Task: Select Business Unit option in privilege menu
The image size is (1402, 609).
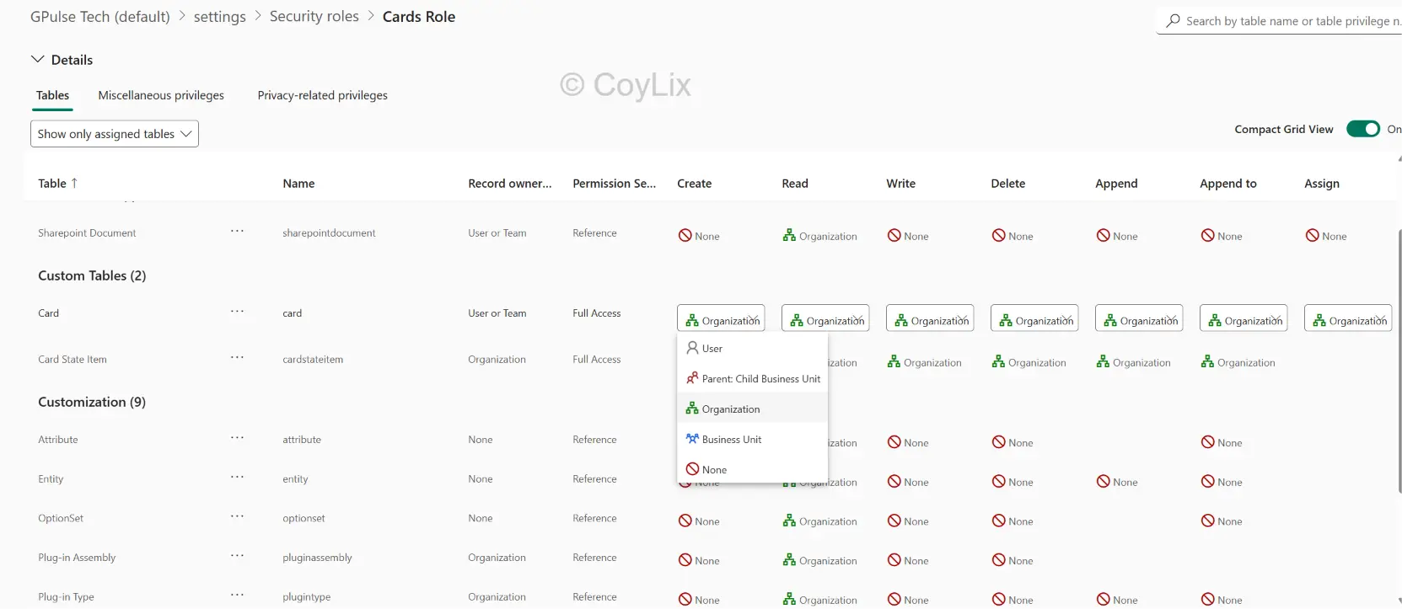Action: [x=753, y=439]
